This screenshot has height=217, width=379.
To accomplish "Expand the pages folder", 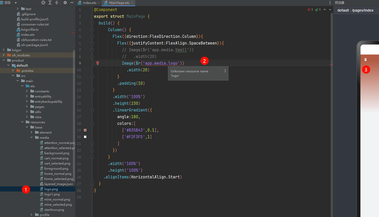I will pyautogui.click(x=27, y=107).
